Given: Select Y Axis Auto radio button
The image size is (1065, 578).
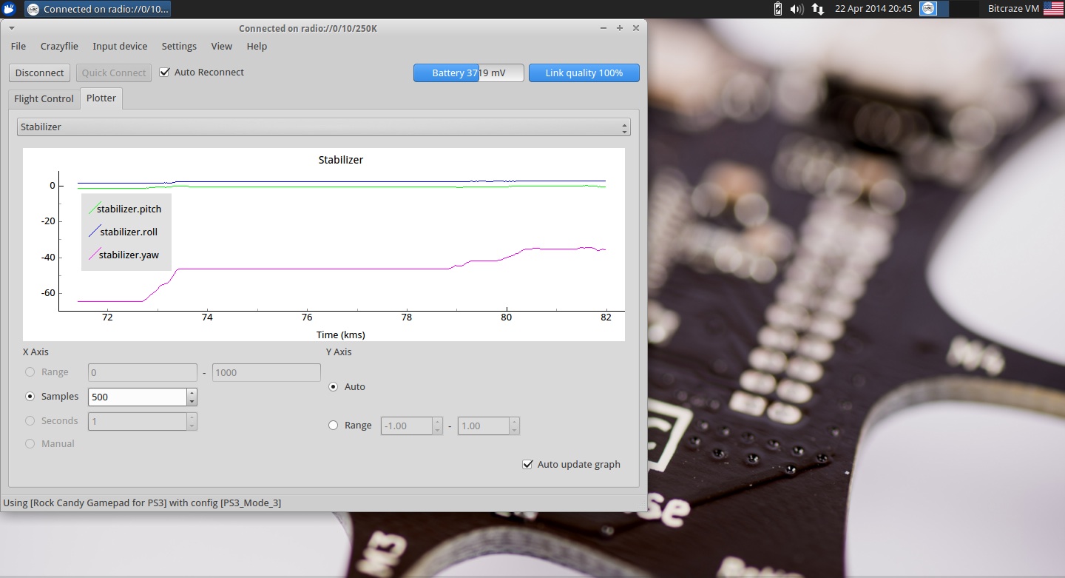Looking at the screenshot, I should [333, 387].
